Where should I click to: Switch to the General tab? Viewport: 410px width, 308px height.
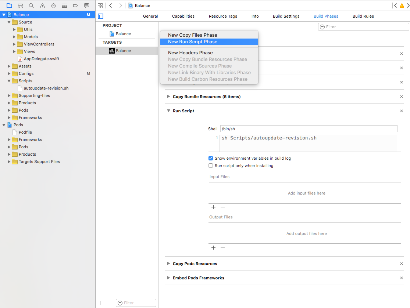pyautogui.click(x=150, y=16)
